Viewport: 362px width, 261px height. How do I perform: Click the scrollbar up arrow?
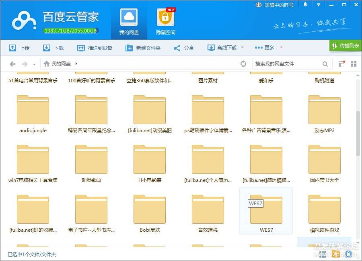358,75
